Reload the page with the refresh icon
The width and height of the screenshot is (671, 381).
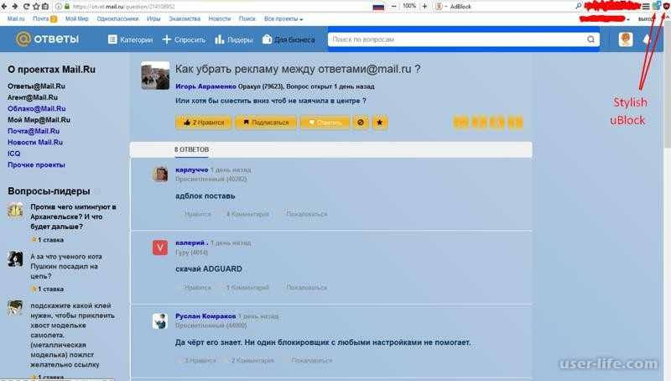pos(26,7)
